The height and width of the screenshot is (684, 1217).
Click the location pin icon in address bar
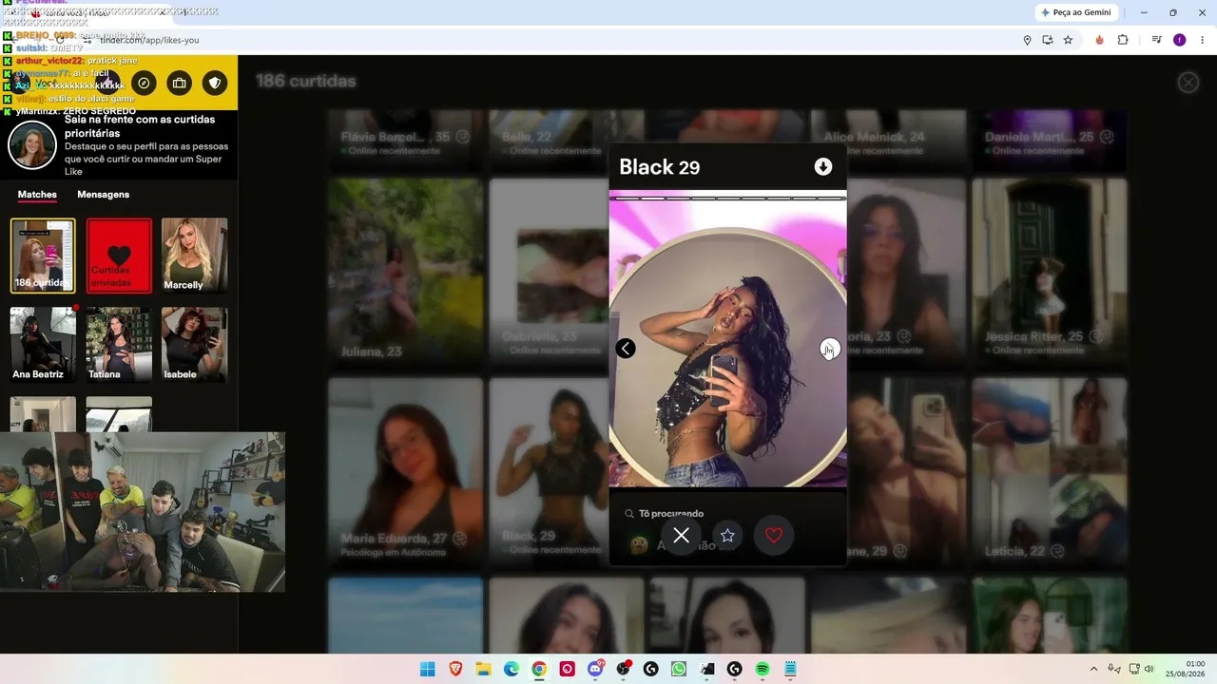[1027, 40]
